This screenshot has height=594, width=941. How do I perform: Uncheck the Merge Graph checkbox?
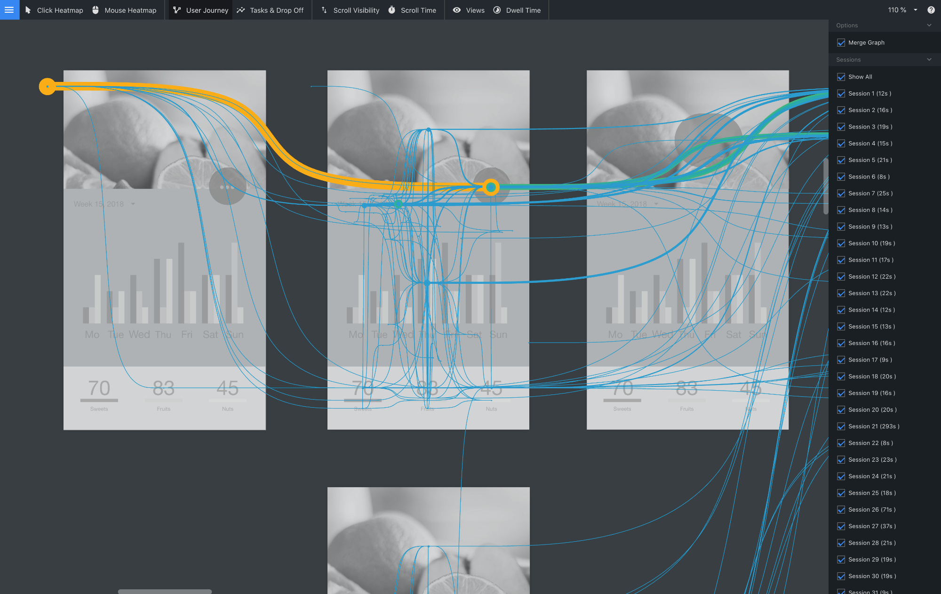coord(841,43)
